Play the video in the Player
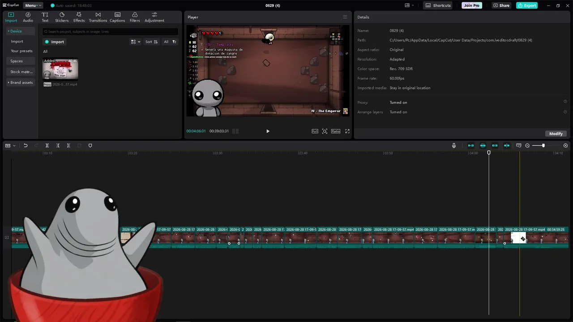Screen dimensions: 573x322 tap(268, 131)
